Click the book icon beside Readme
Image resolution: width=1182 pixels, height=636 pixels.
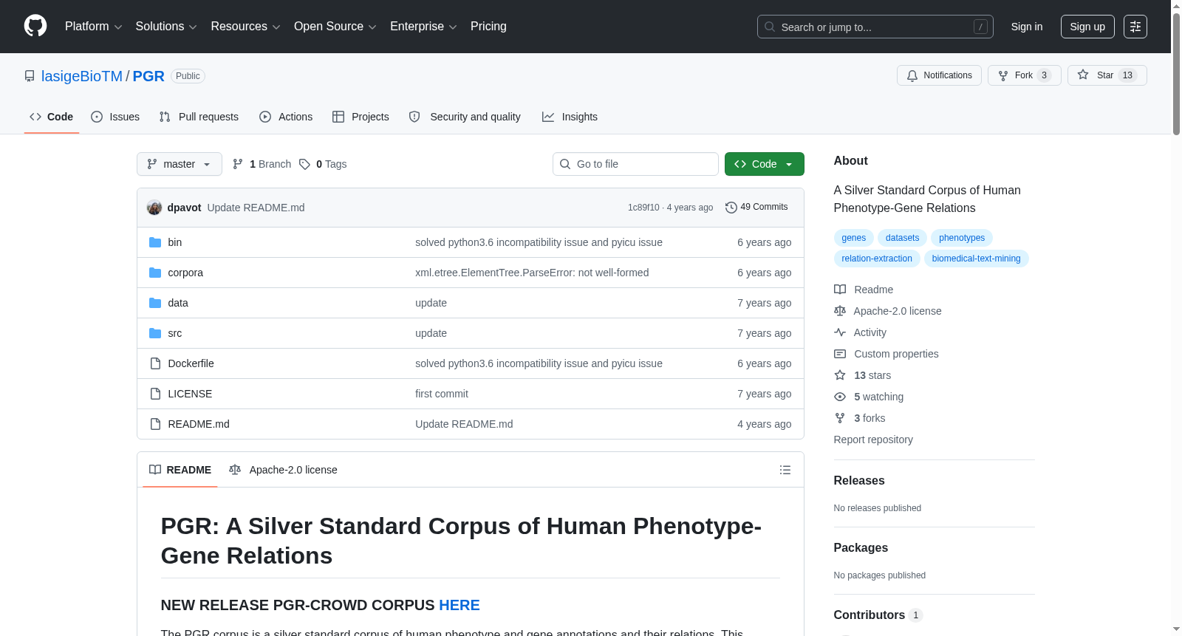click(x=840, y=290)
